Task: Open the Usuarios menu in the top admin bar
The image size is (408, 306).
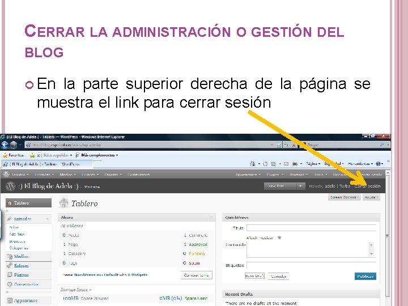Action: pyautogui.click(x=299, y=175)
